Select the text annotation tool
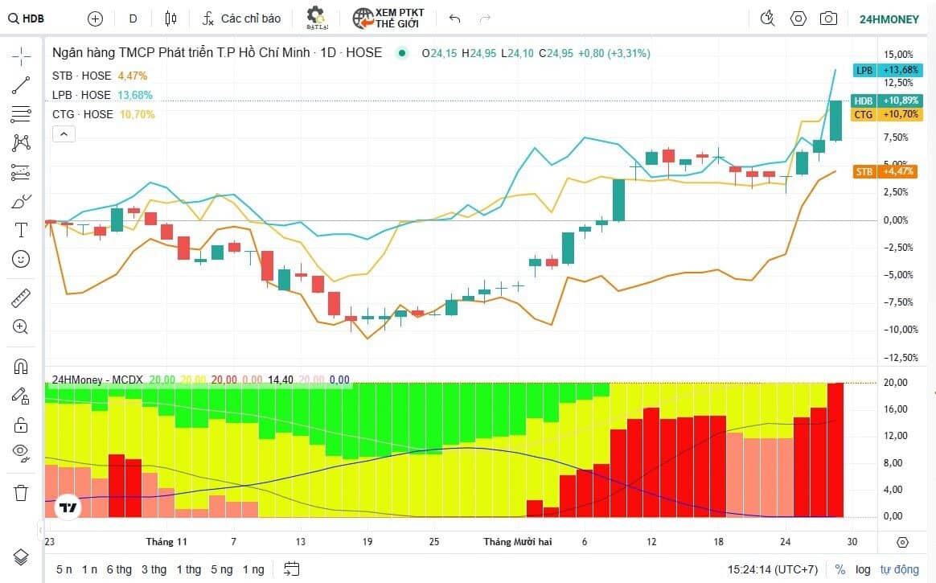Viewport: 936px width, 583px height. click(x=21, y=230)
